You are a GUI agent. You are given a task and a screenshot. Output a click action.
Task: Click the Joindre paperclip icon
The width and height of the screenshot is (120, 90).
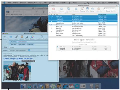click(17, 37)
